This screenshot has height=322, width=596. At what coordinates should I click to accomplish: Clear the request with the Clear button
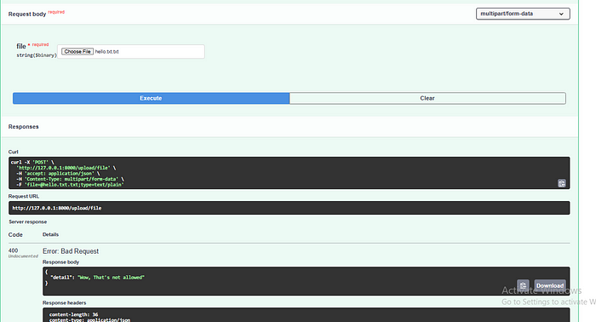pos(427,98)
